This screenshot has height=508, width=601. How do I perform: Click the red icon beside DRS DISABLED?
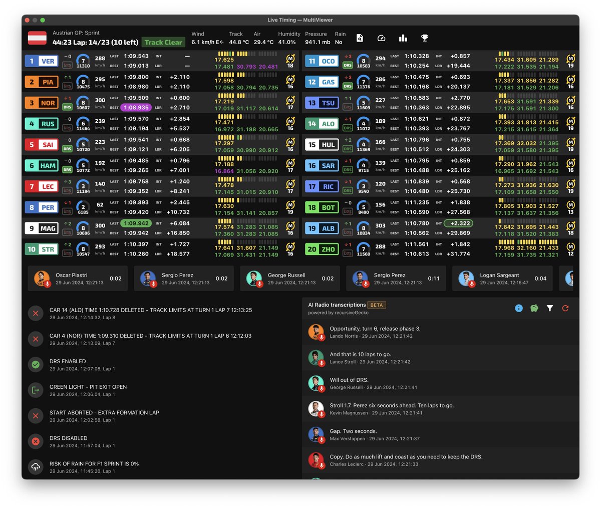36,441
